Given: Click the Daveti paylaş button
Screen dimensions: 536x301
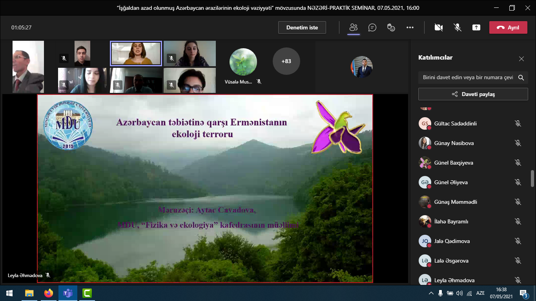Looking at the screenshot, I should coord(473,94).
